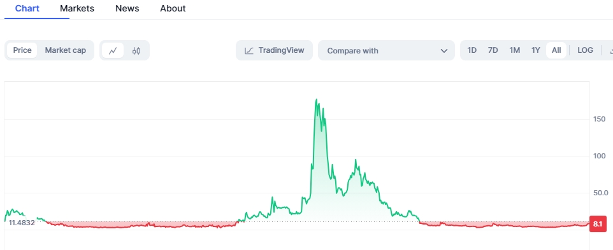Open the News tab
Viewport: 613px width, 250px height.
127,8
